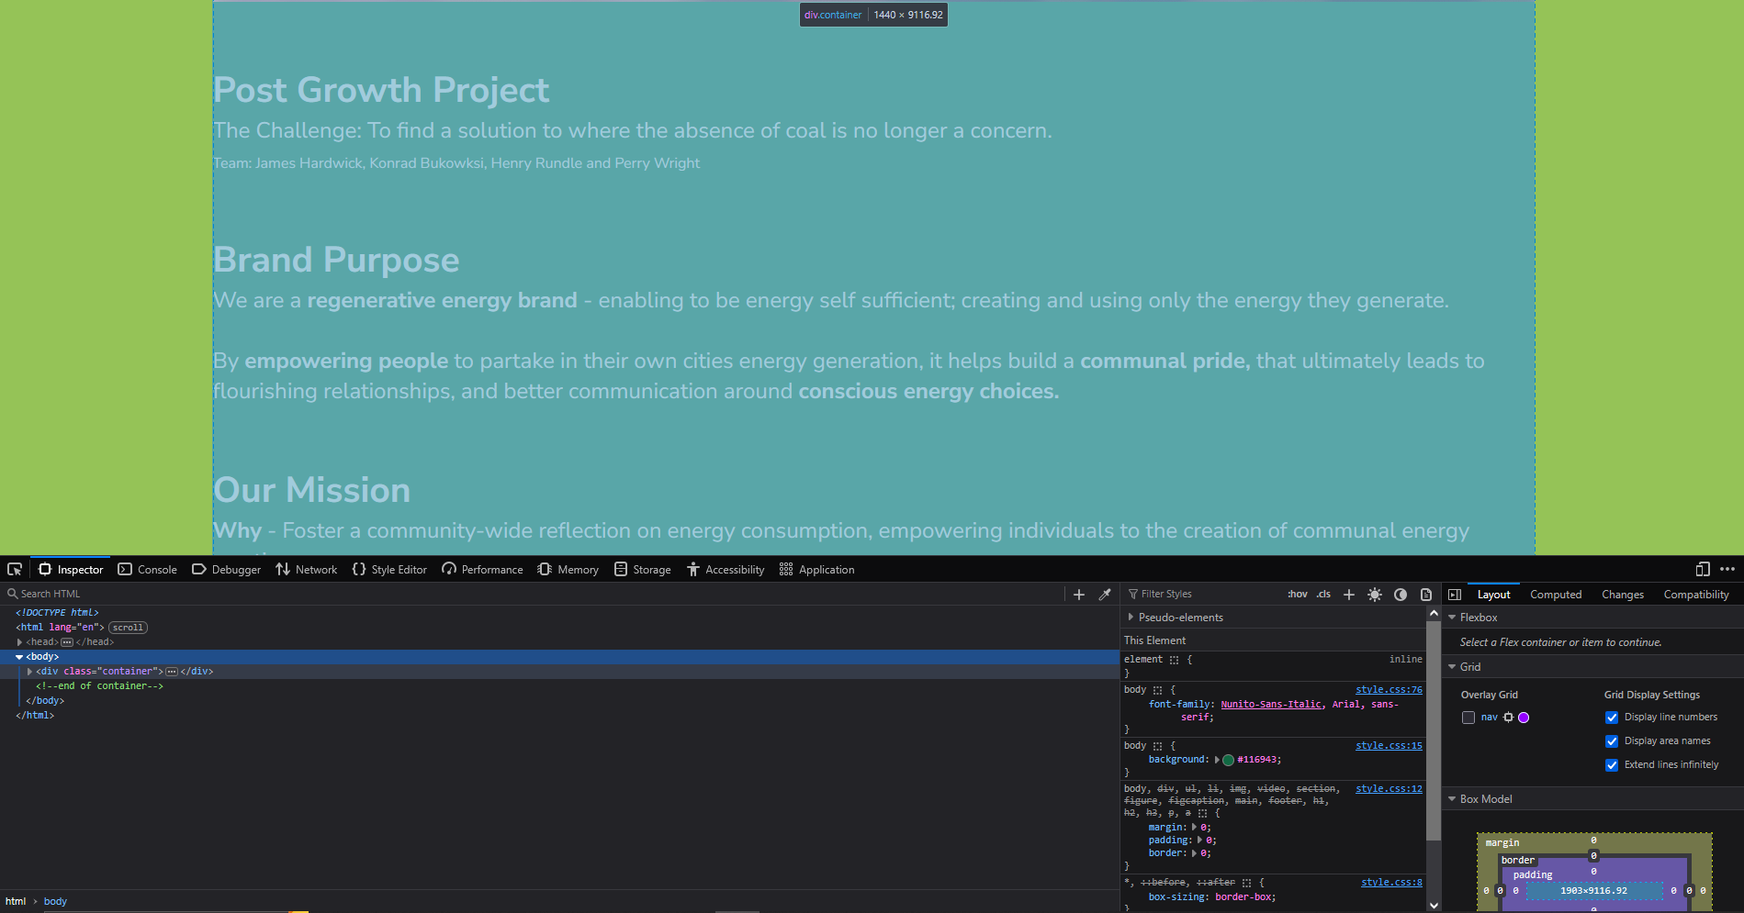
Task: Toggle print media simulation
Action: tap(1425, 594)
